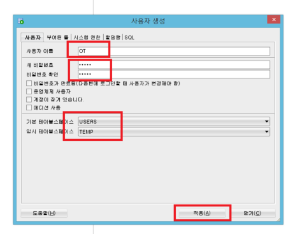Focus the 새 비밀번호 field
The width and height of the screenshot is (302, 234).
pos(174,64)
